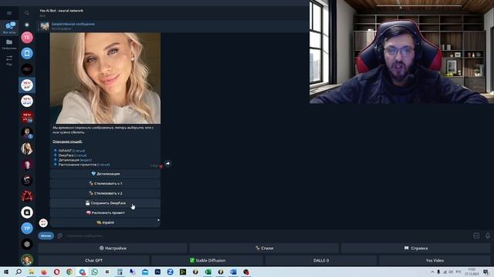Viewport: 494px width, 277px height.
Task: Open the white circle avatar with black square
Action: coord(27,212)
